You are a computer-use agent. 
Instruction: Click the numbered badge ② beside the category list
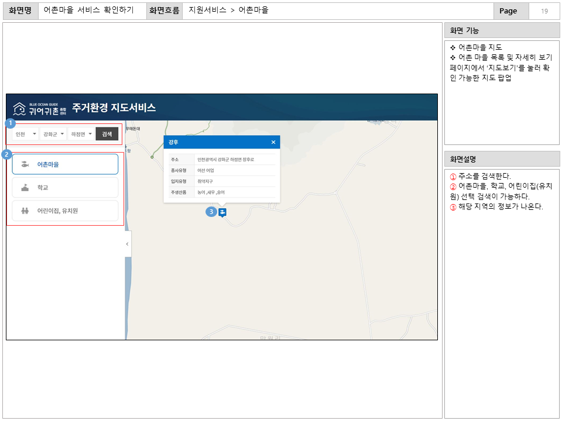click(x=7, y=153)
